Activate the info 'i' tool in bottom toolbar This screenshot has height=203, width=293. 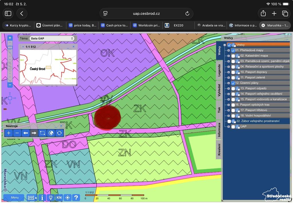[42, 198]
